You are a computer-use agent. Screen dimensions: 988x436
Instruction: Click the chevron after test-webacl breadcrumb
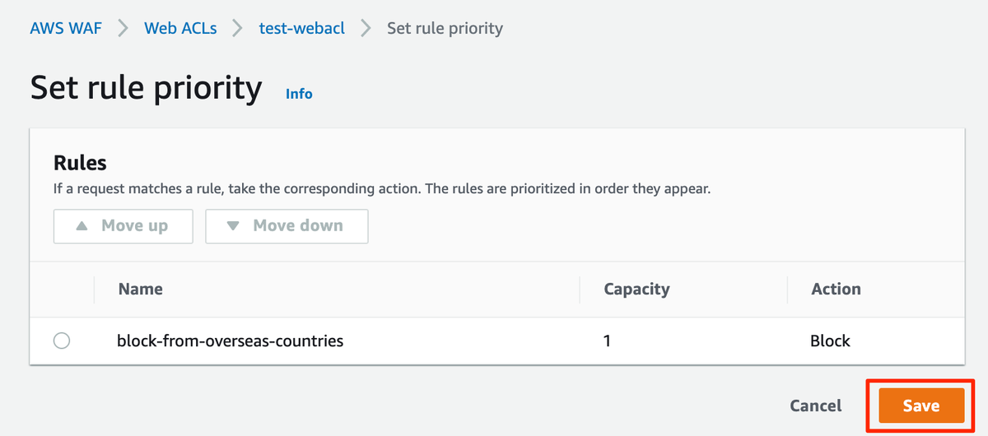coord(366,28)
